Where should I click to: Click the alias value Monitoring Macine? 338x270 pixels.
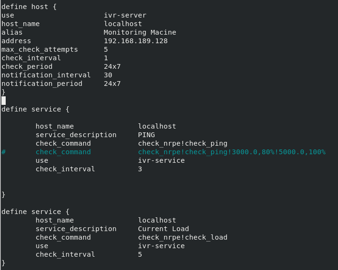pos(140,32)
